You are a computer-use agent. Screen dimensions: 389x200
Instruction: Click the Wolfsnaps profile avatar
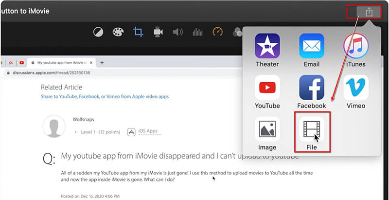(54, 127)
